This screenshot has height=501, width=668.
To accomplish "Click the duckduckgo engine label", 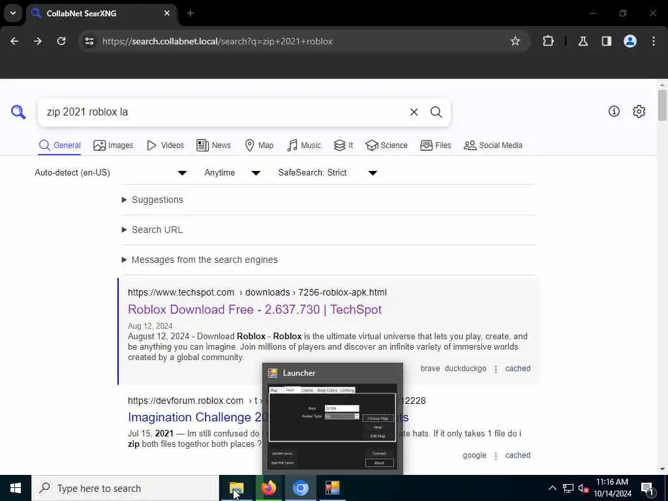I will (465, 369).
